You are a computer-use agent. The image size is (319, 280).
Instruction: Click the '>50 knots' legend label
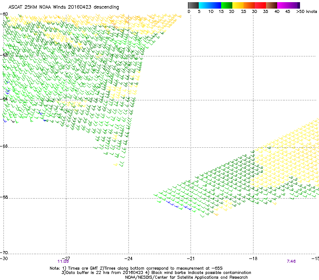pos(306,12)
